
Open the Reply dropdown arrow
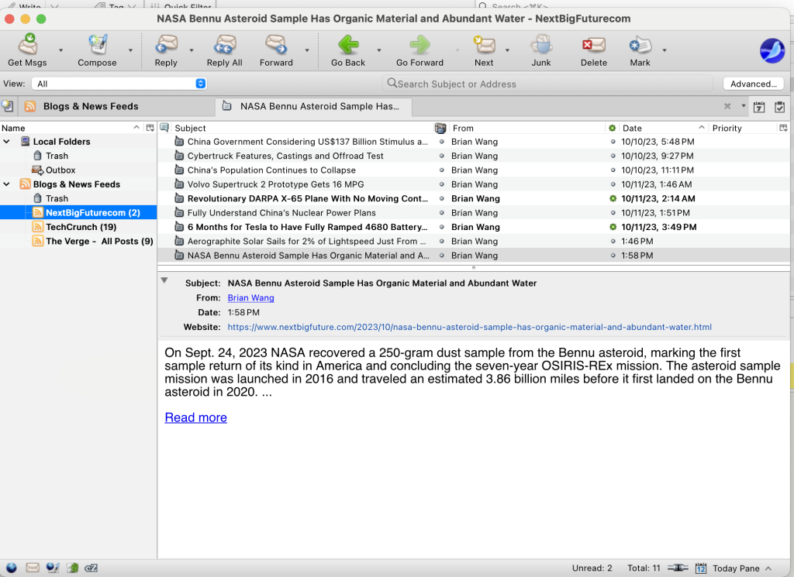pos(192,50)
